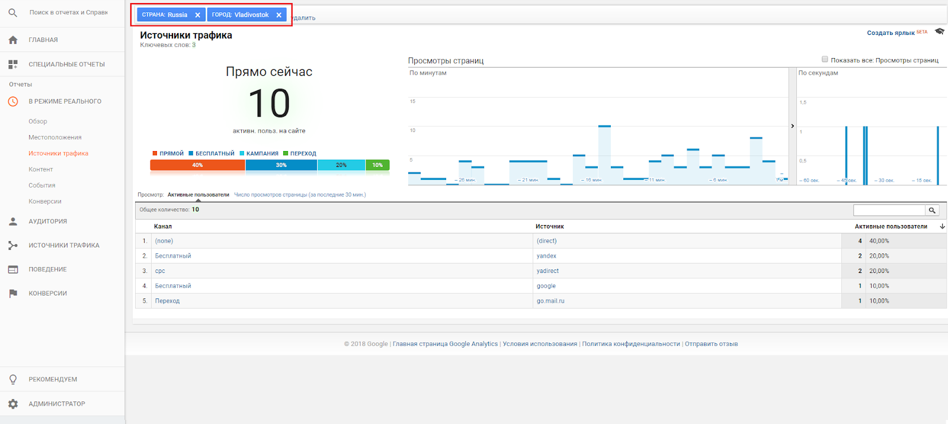Viewport: 948px width, 424px height.
Task: Open Обзор real-time report
Action: 38,121
